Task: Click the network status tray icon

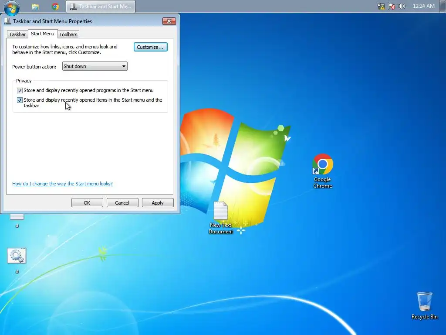Action: [x=381, y=6]
